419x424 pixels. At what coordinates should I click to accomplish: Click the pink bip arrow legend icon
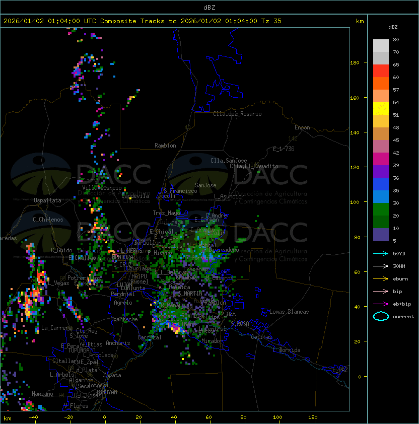381,291
